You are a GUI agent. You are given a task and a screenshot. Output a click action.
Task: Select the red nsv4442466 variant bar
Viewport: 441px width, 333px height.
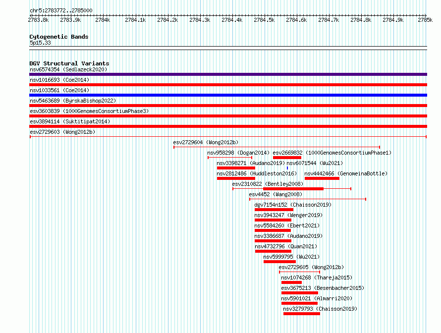[322, 178]
